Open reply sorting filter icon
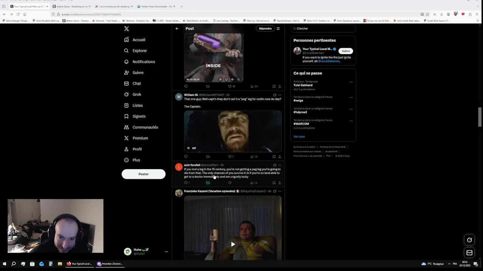This screenshot has width=483, height=271. tap(278, 29)
